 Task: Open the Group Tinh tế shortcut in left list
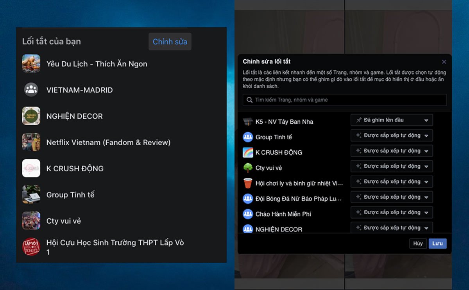click(70, 194)
